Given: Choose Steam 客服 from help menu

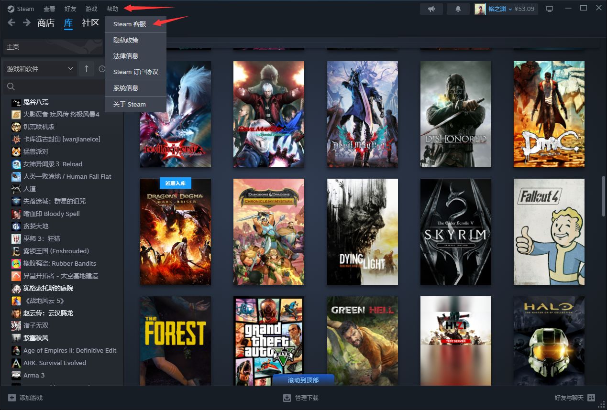Looking at the screenshot, I should 135,24.
